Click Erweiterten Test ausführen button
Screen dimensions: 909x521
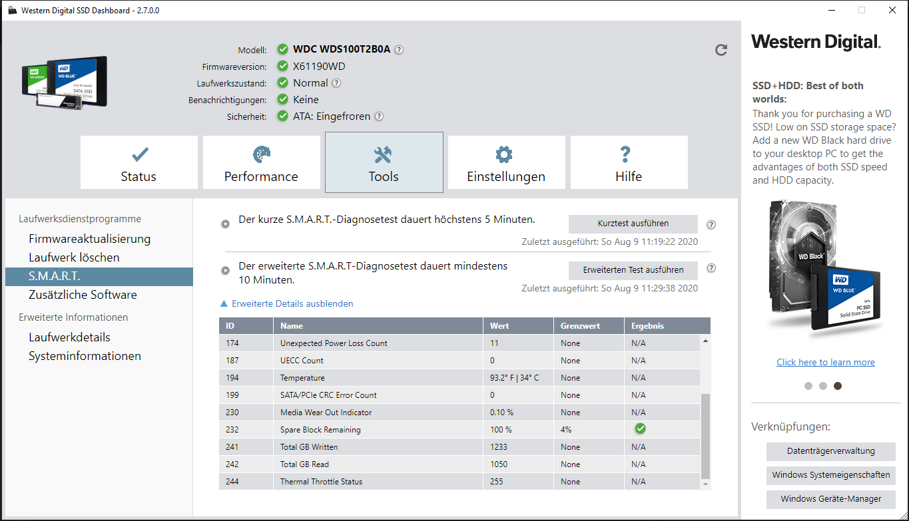pos(633,270)
